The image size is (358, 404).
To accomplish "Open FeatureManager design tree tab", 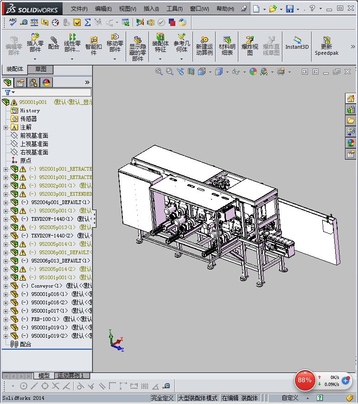I will 8,83.
